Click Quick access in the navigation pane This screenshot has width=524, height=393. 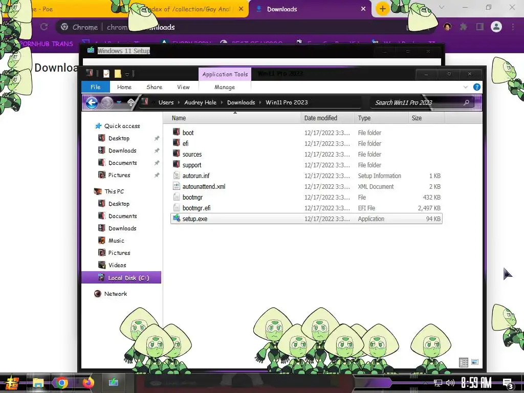(122, 126)
